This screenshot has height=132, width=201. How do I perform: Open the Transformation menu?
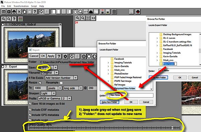(x=21, y=6)
